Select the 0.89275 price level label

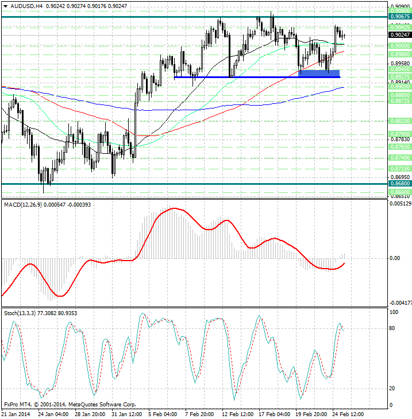[400, 77]
